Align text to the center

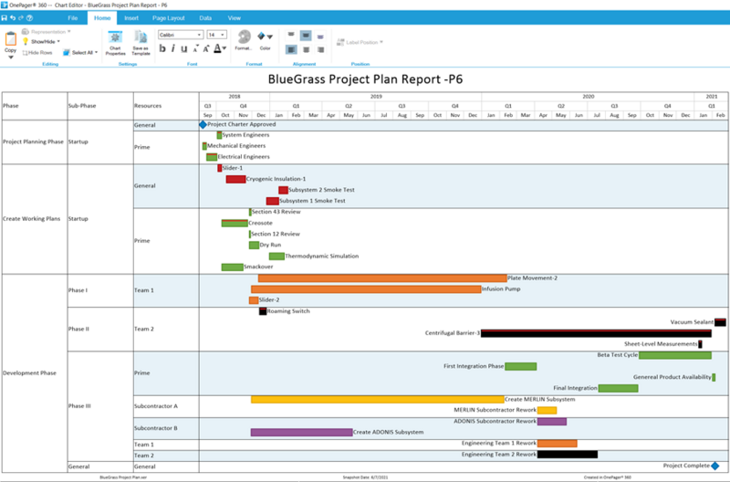click(x=306, y=49)
